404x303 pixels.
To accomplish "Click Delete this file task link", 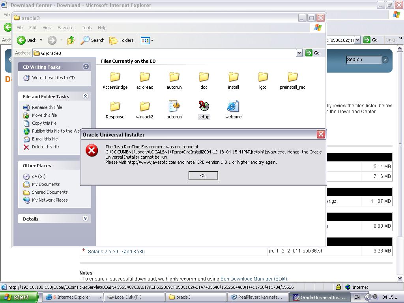I will tap(45, 147).
